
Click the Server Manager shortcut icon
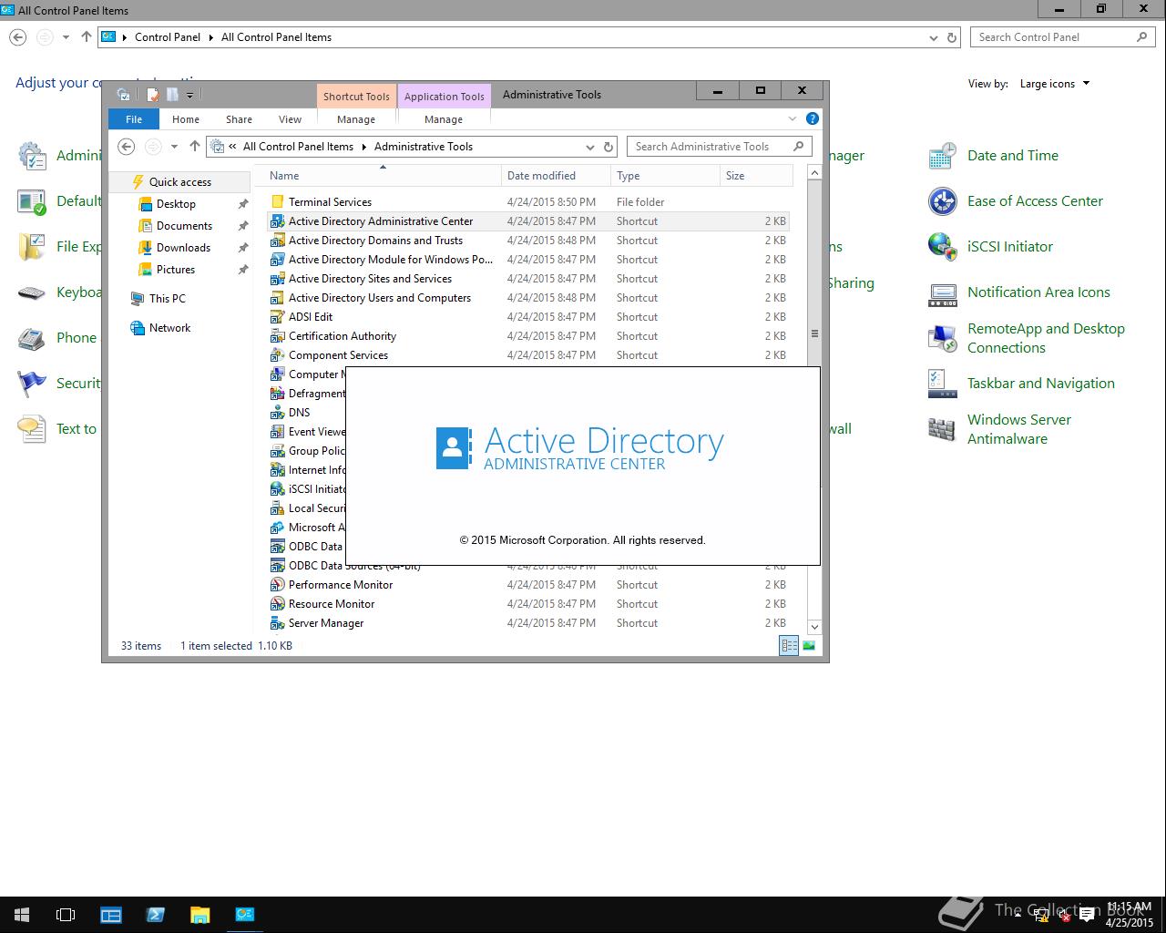point(278,623)
